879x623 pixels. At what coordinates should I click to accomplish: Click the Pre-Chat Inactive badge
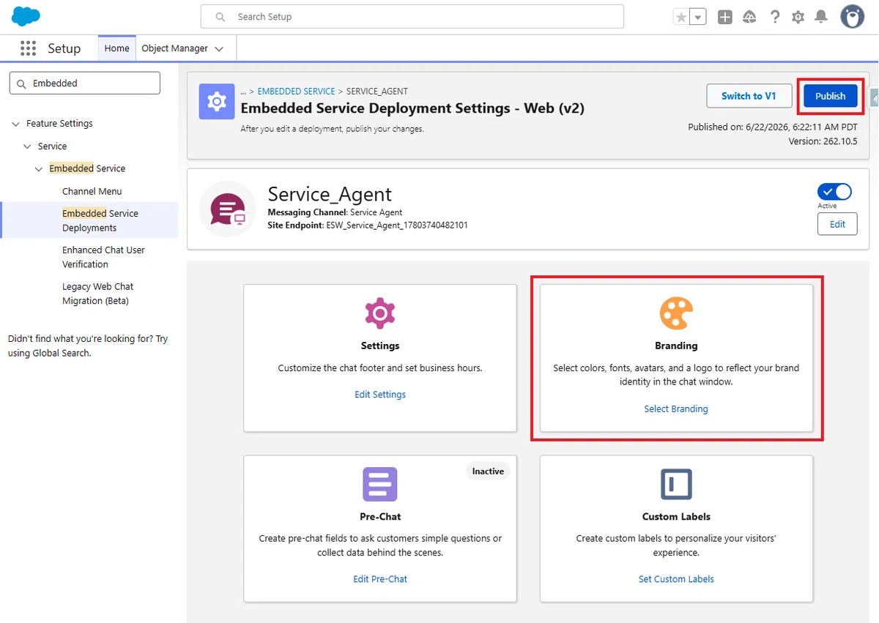[488, 471]
